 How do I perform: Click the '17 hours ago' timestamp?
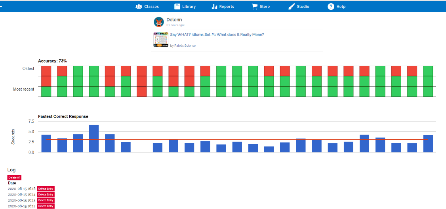175,25
